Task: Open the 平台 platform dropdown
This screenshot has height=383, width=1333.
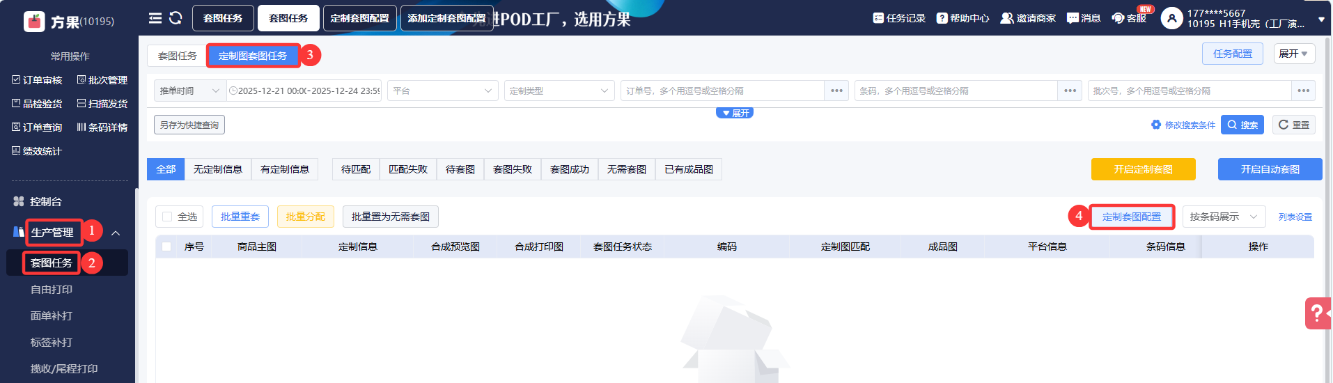Action: coord(442,91)
